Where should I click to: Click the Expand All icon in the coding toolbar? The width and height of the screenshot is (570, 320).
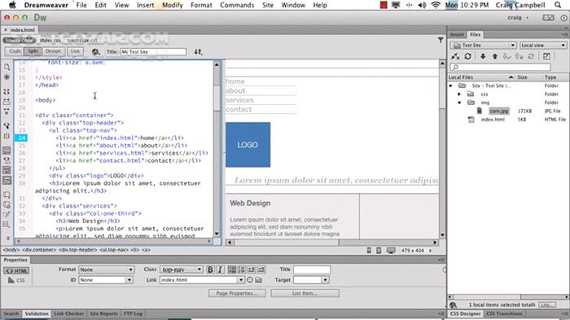pos(7,112)
